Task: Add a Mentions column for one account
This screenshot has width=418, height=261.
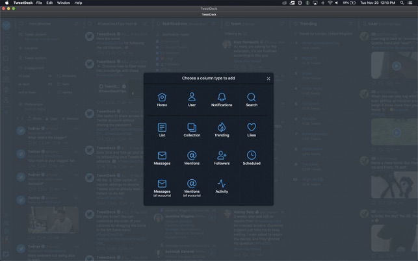Action: [x=192, y=158]
